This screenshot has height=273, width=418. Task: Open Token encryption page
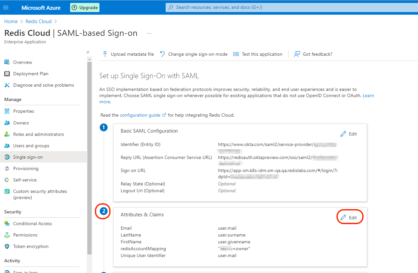click(x=31, y=246)
